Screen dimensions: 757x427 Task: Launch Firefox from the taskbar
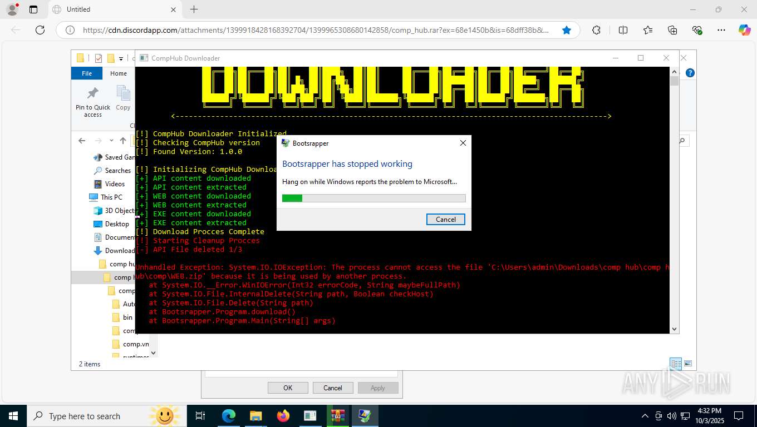pyautogui.click(x=283, y=416)
